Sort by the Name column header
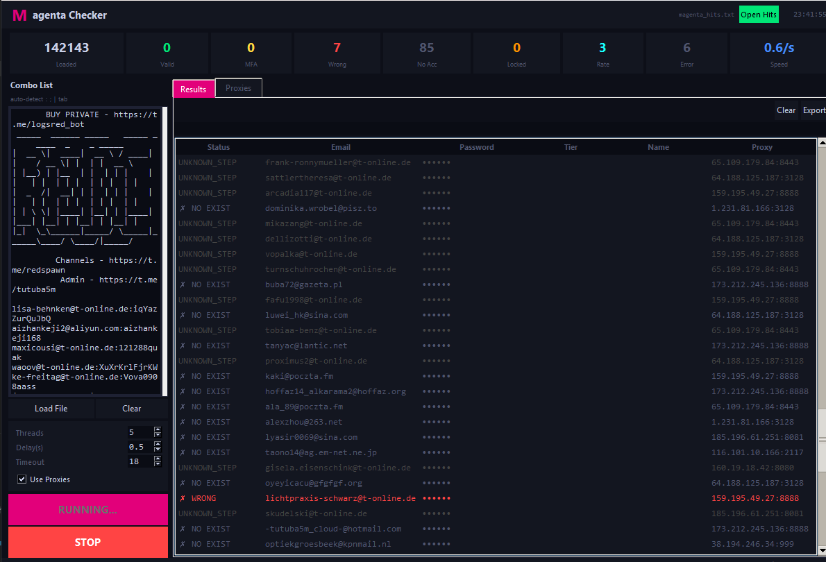Screen dimensions: 826x562 pos(658,147)
